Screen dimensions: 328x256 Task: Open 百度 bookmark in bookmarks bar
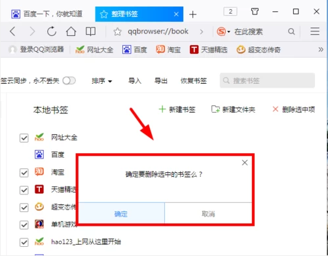[x=134, y=50]
